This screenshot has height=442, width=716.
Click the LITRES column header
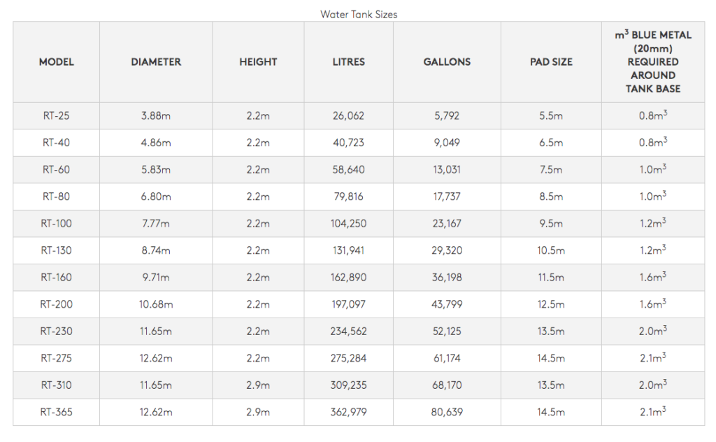[x=348, y=62]
